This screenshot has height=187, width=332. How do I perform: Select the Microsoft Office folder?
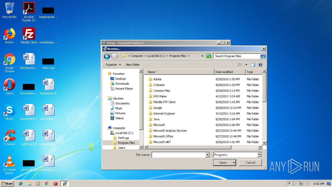pos(163,136)
